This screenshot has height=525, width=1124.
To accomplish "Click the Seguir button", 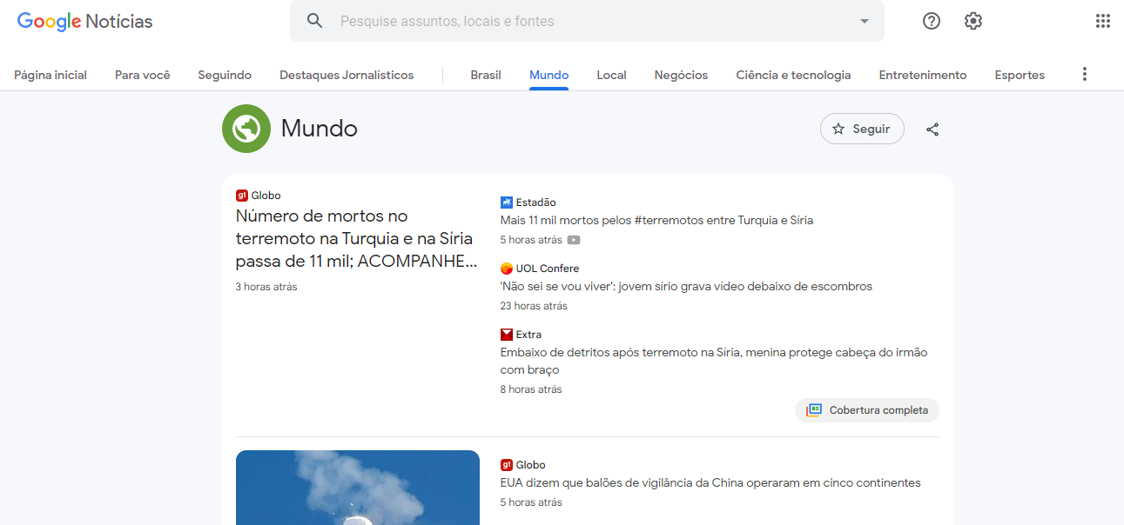I will click(x=862, y=129).
